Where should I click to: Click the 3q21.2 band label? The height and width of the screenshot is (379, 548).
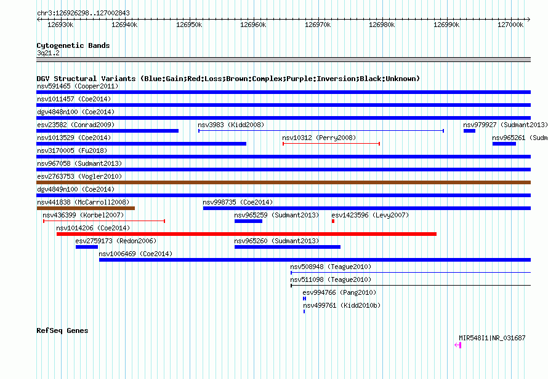click(x=48, y=53)
